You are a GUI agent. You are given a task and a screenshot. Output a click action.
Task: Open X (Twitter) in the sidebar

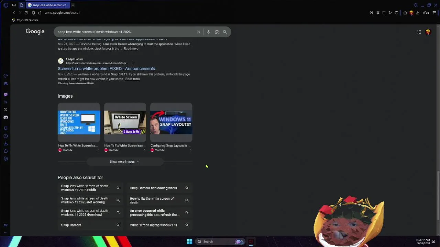pyautogui.click(x=5, y=110)
